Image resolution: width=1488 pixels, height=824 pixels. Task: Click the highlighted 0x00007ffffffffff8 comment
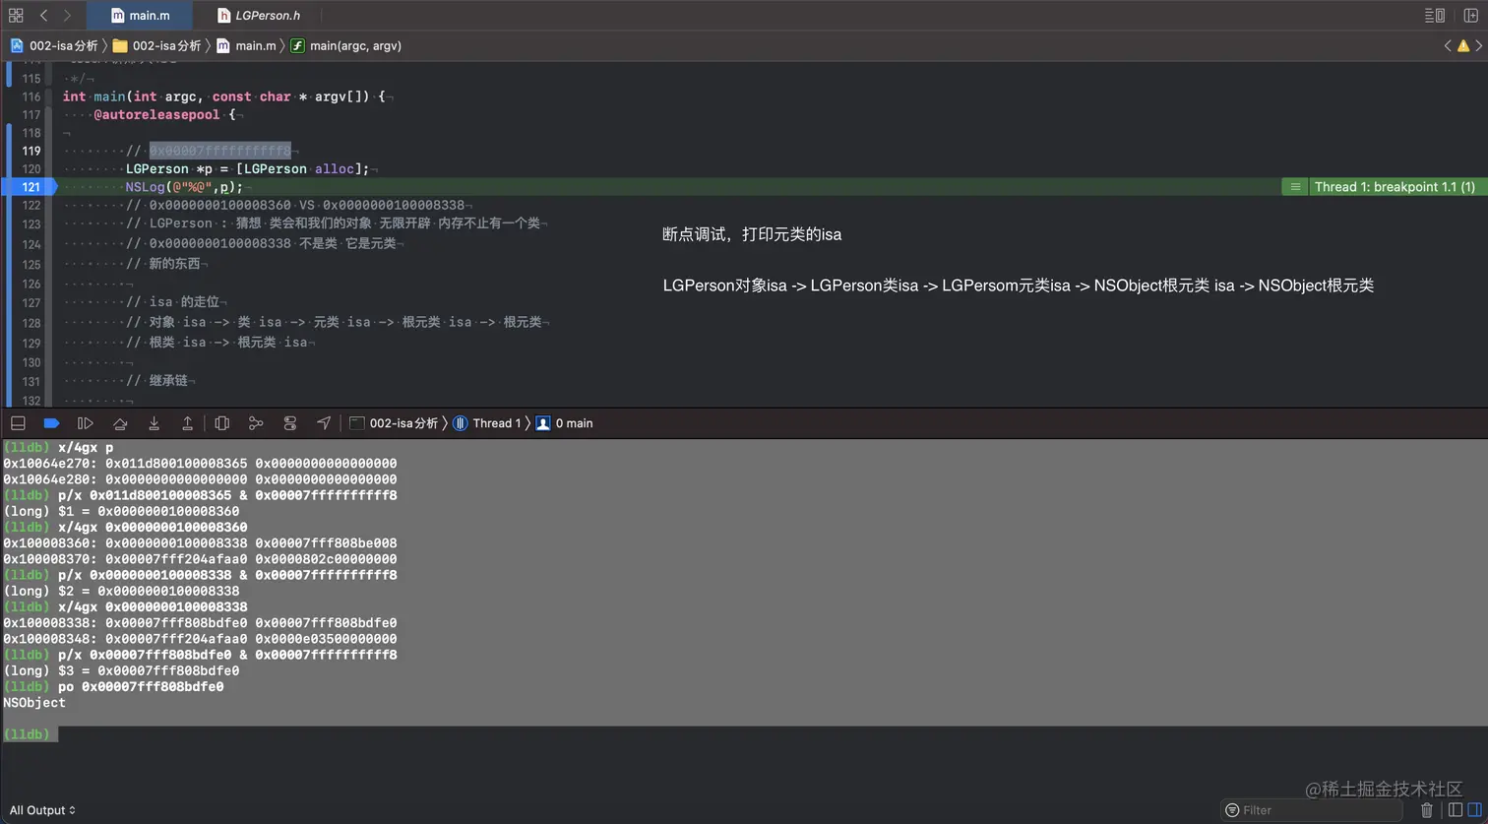pyautogui.click(x=220, y=151)
